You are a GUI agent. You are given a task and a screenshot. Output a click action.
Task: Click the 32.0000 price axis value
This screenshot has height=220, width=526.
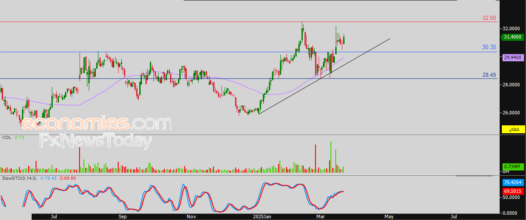pyautogui.click(x=512, y=29)
